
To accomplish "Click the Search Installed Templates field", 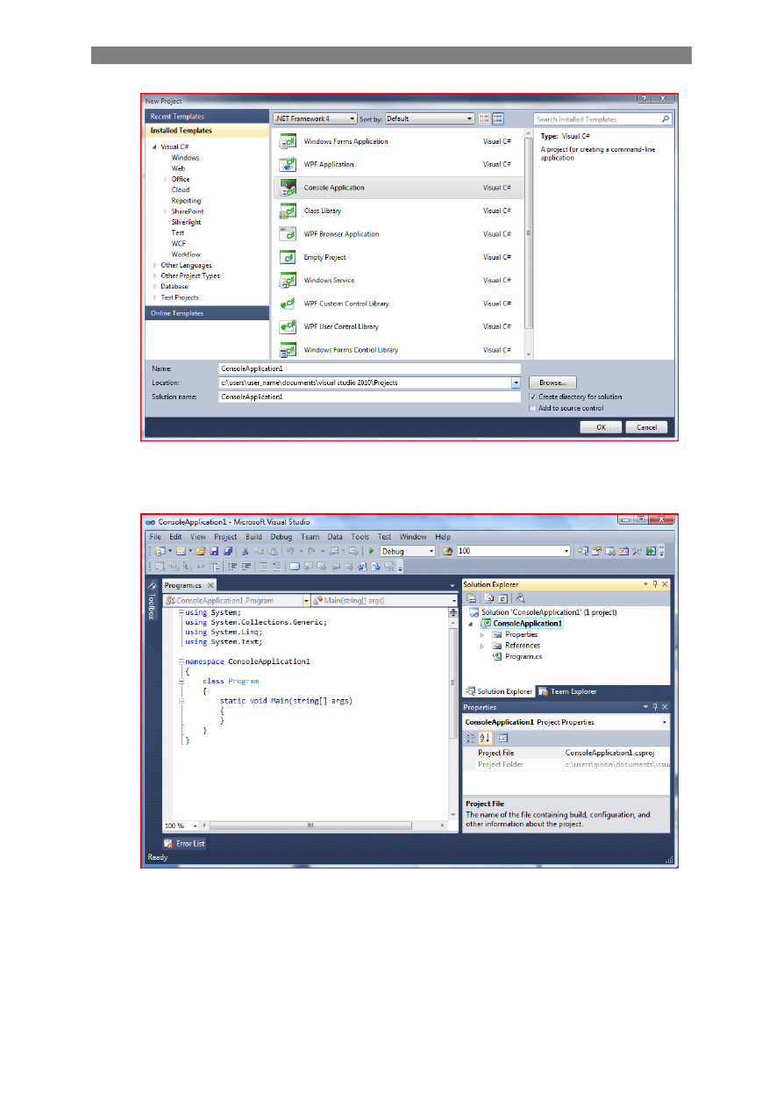I will coord(596,119).
